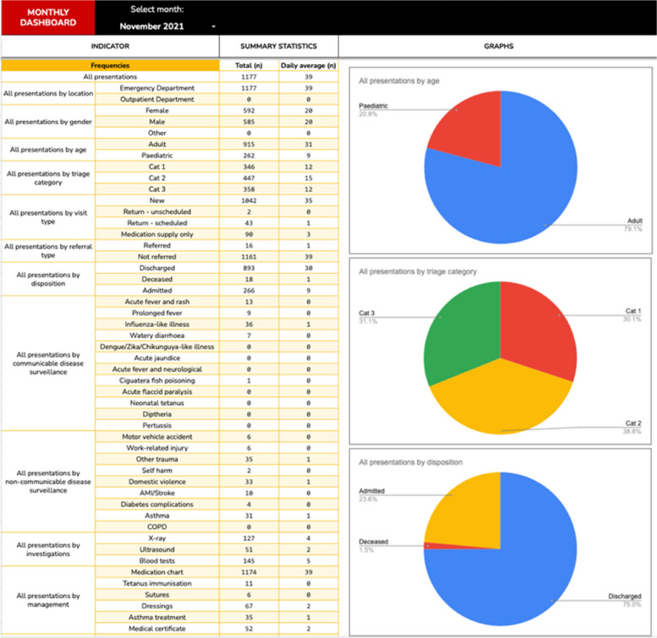Click the Discharged 75.0% pie label
Image resolution: width=657 pixels, height=638 pixels.
(x=624, y=600)
